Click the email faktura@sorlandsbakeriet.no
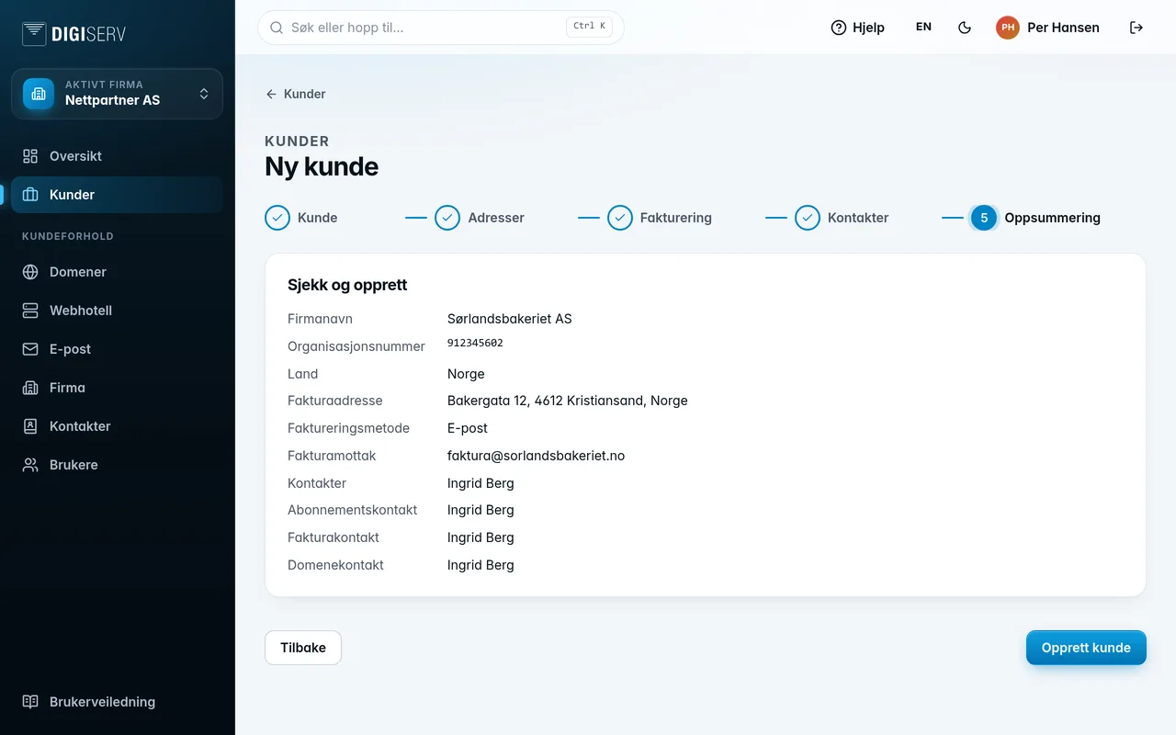 536,456
